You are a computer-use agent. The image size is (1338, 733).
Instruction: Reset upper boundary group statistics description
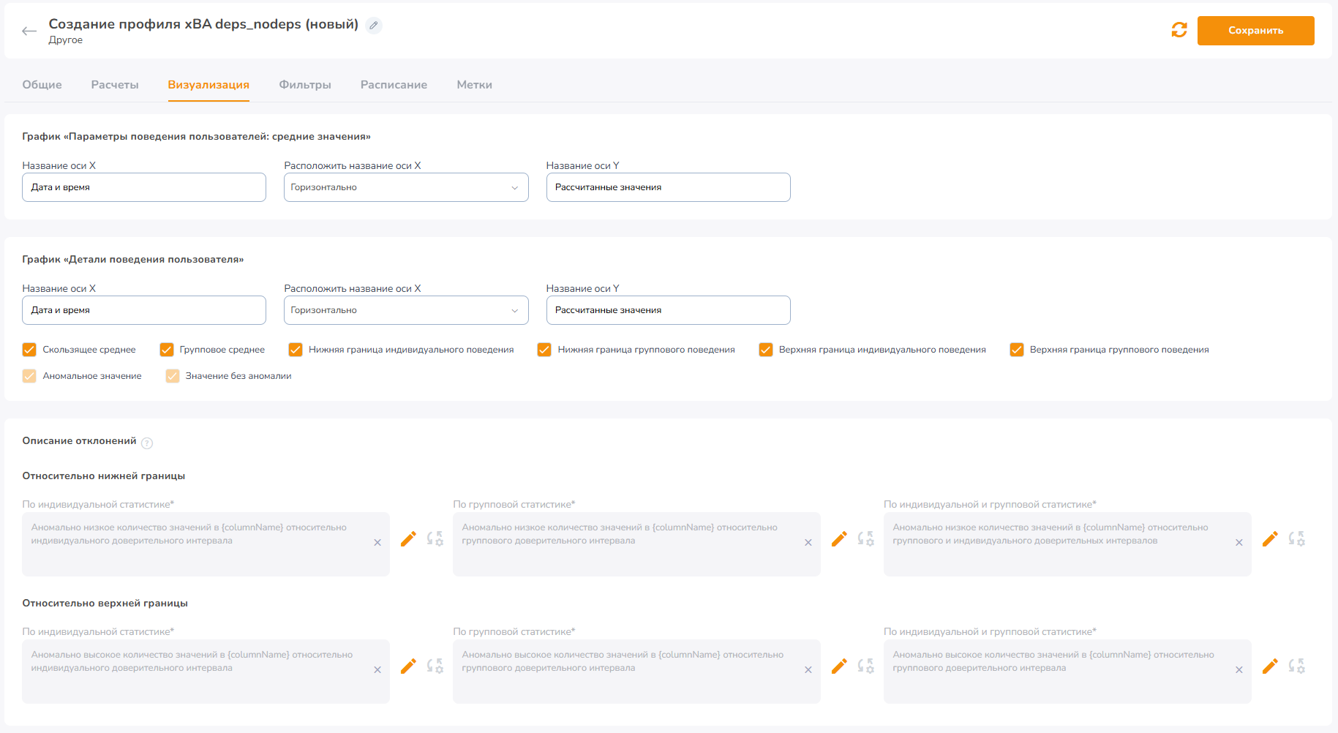point(866,666)
